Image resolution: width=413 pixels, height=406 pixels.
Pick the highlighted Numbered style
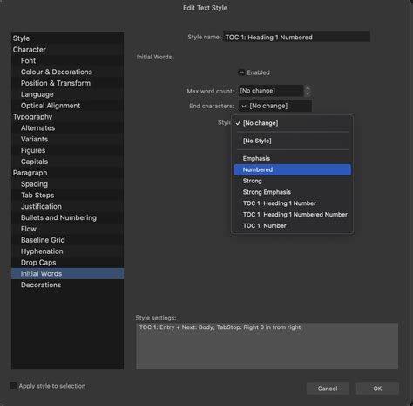292,169
